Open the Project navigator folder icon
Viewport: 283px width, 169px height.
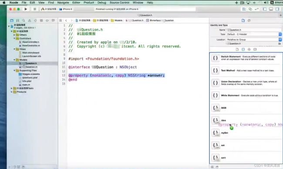[x=12, y=21]
